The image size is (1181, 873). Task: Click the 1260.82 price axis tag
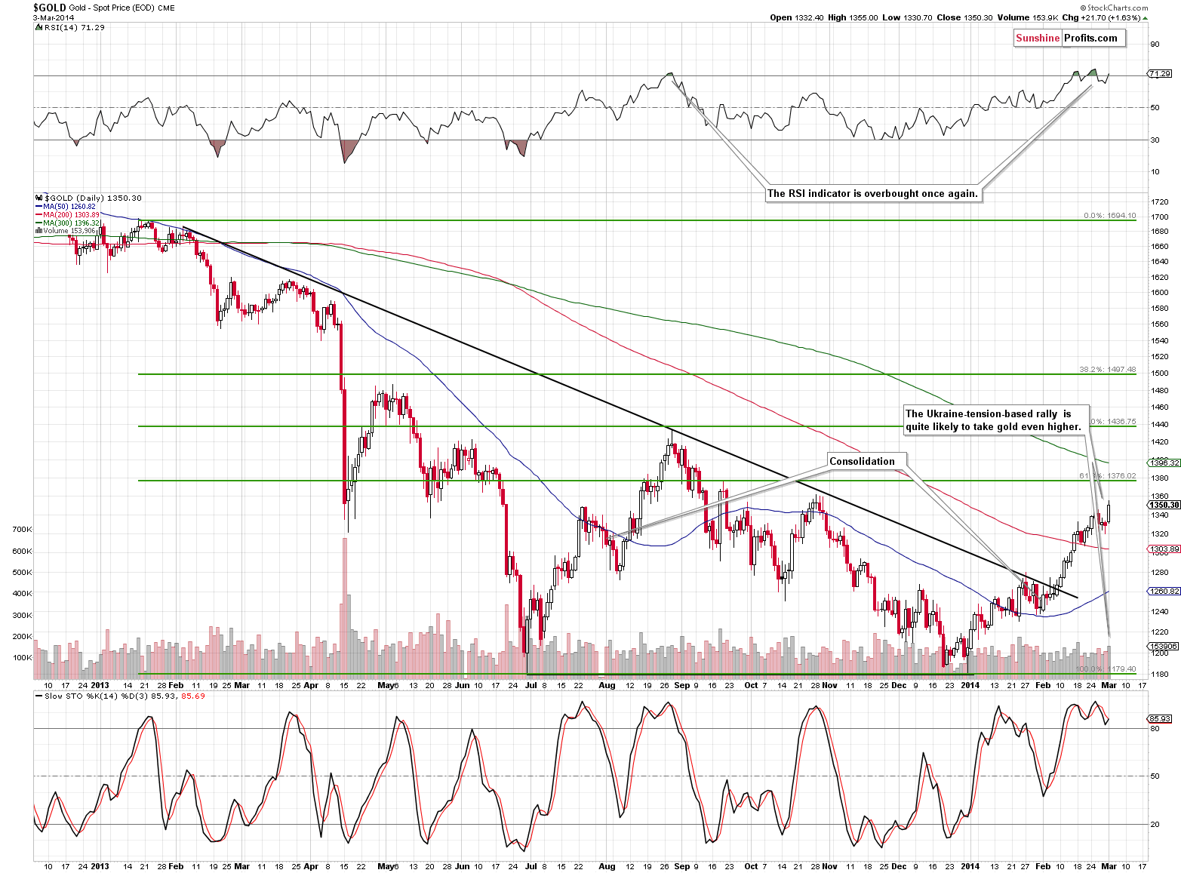1163,592
